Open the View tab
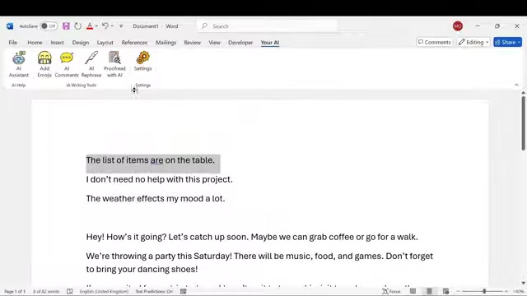The height and width of the screenshot is (296, 527). coord(214,42)
